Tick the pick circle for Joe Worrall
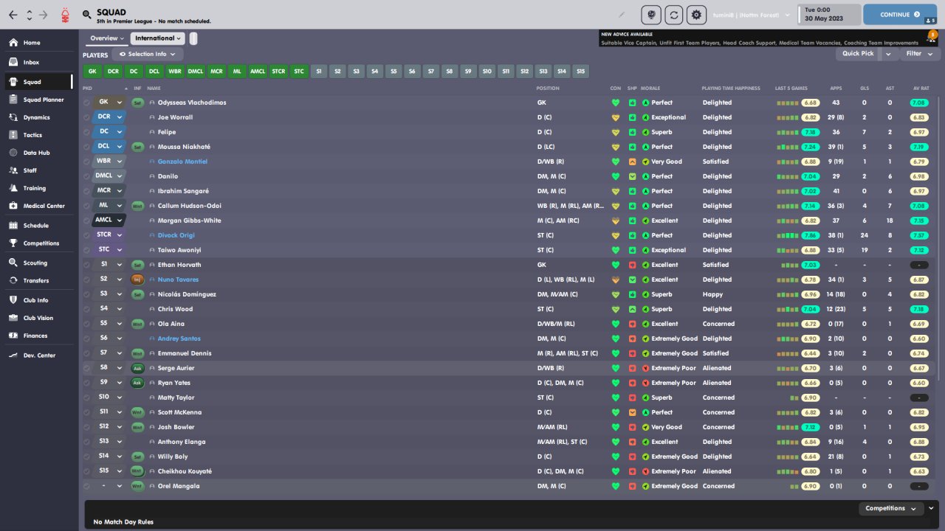The width and height of the screenshot is (945, 531). [87, 117]
